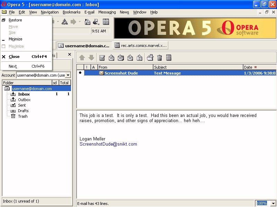Go to Home page icon
The height and width of the screenshot is (207, 277).
pos(88,22)
